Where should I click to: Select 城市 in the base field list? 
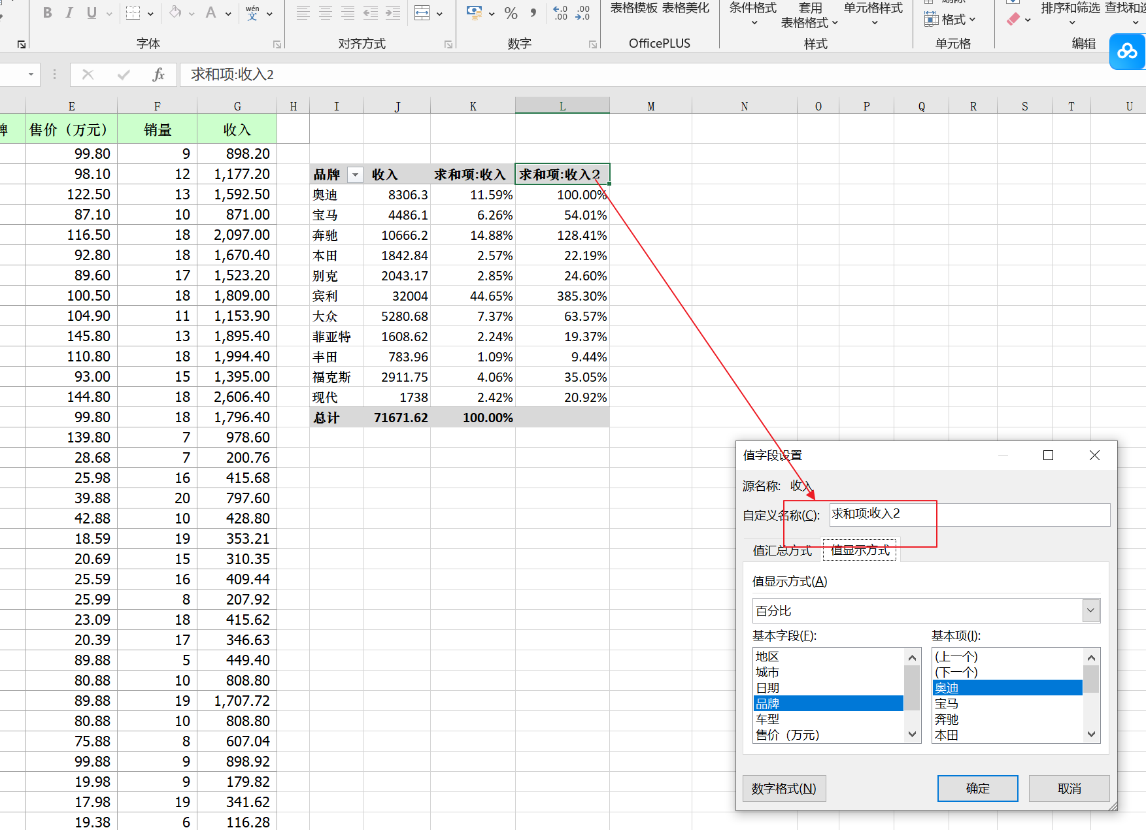pyautogui.click(x=828, y=672)
